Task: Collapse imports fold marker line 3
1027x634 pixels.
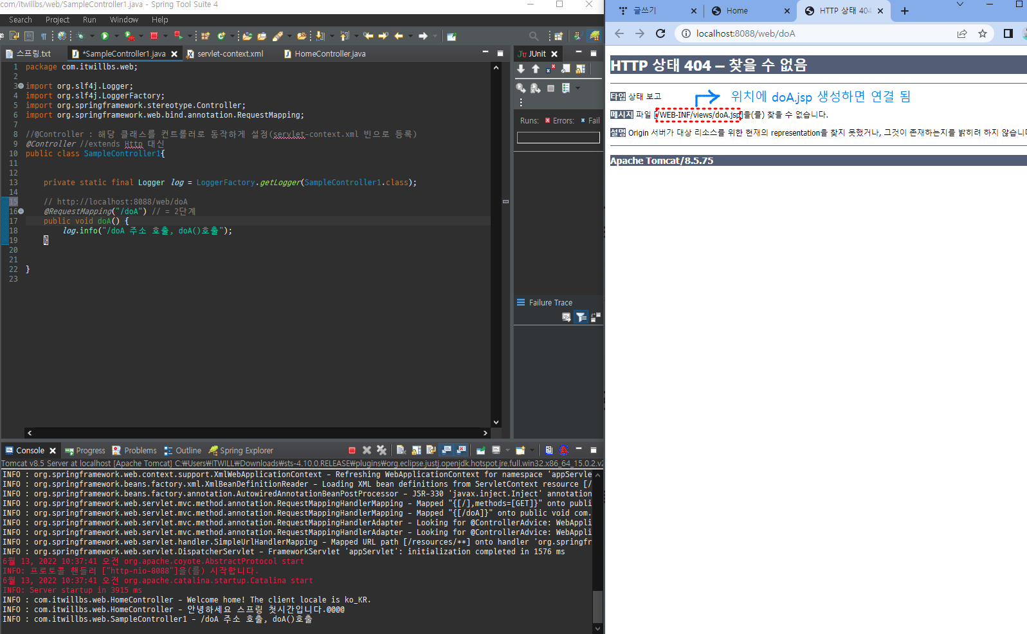Action: 21,86
